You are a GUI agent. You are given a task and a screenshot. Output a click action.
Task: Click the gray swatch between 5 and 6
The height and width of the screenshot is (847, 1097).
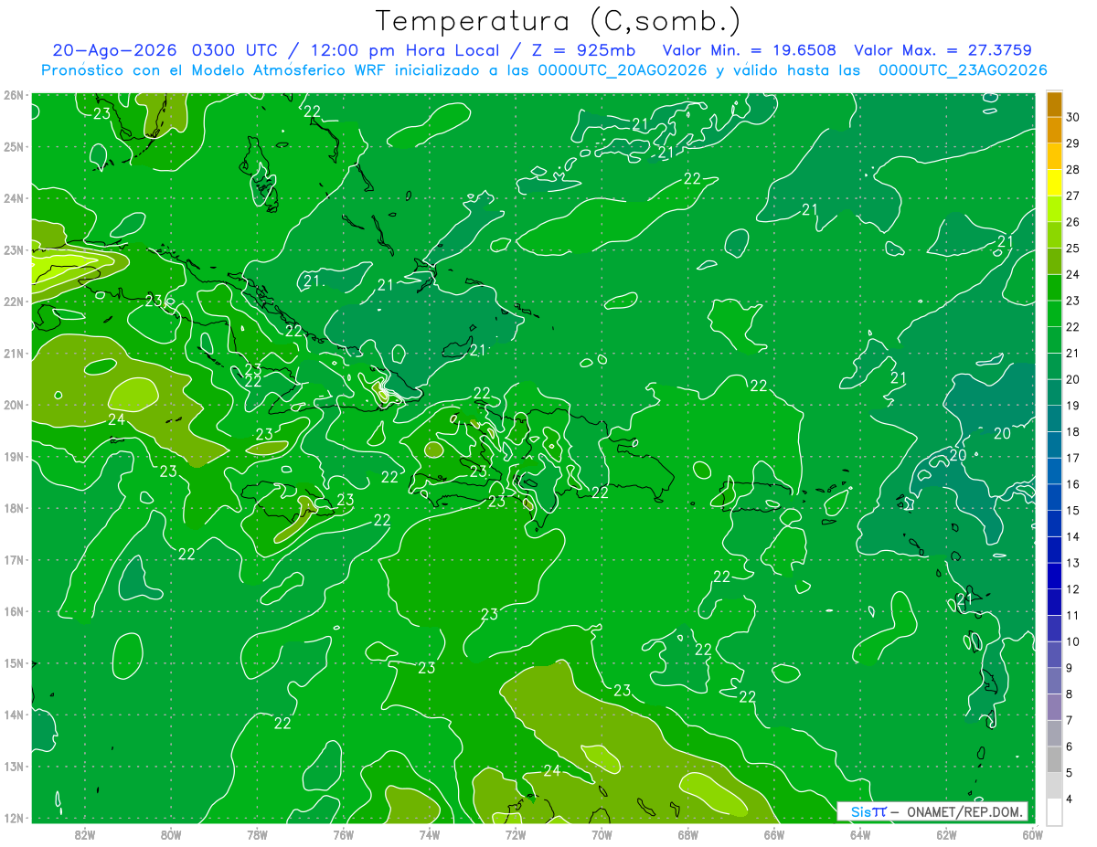1054,759
